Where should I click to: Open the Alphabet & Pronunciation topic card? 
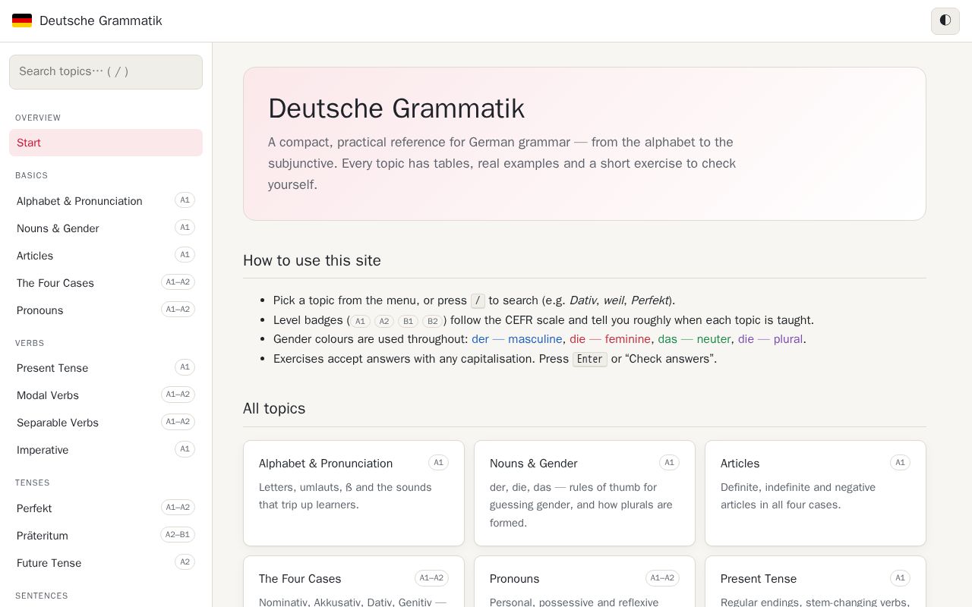tap(354, 493)
